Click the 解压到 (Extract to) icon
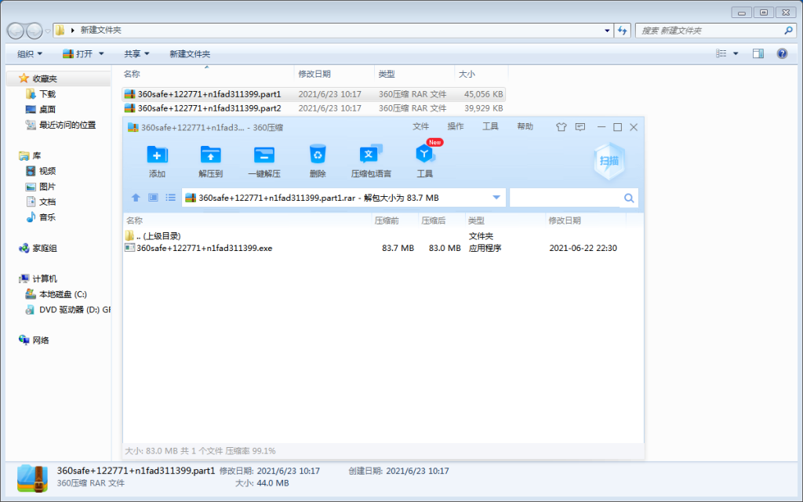The image size is (803, 502). point(210,155)
